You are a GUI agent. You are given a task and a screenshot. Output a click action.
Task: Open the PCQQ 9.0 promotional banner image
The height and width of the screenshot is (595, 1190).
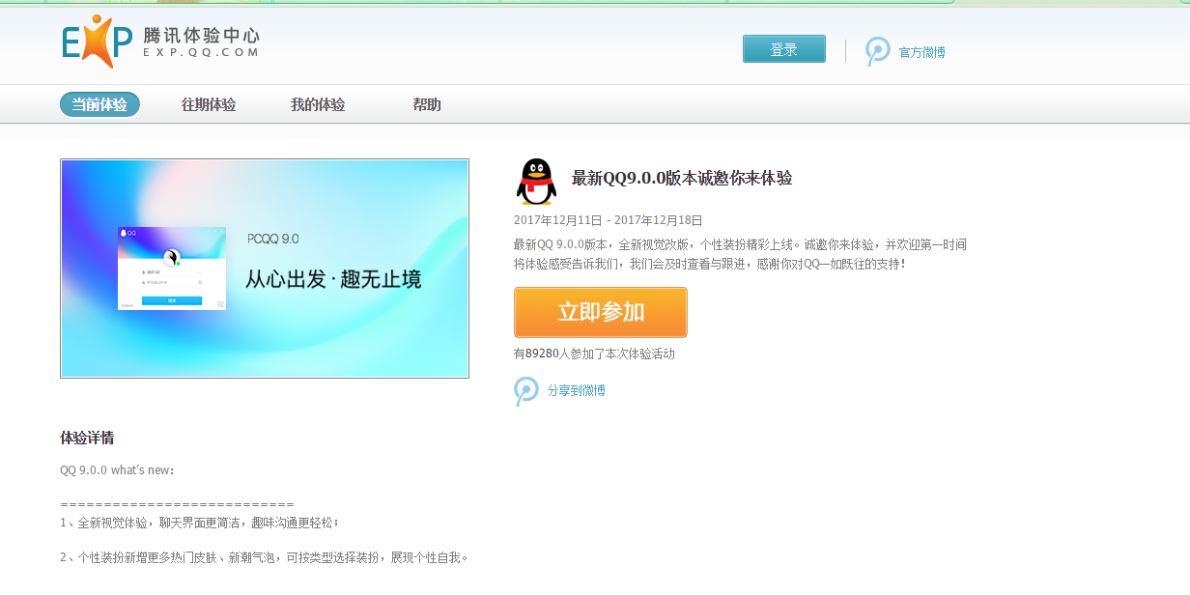[x=265, y=269]
